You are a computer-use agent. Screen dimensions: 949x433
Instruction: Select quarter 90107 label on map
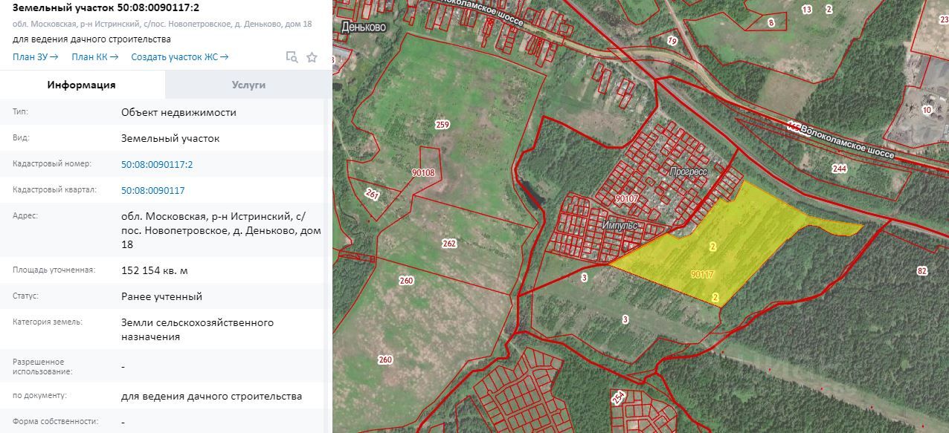click(627, 198)
